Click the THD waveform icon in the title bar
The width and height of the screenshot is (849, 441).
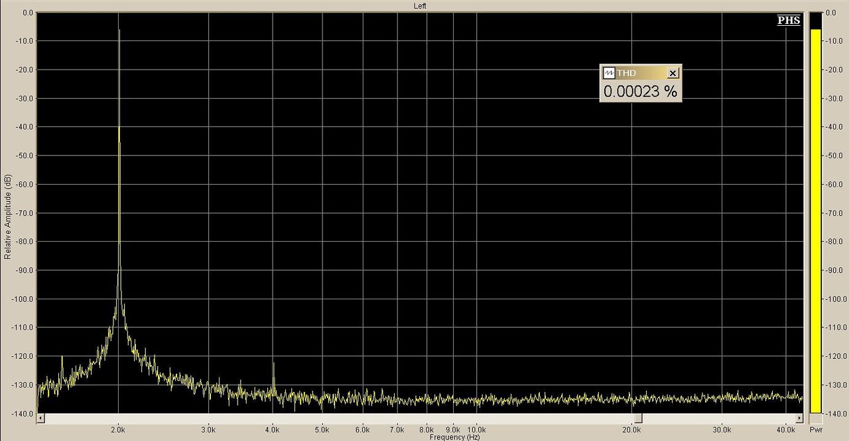[x=609, y=73]
